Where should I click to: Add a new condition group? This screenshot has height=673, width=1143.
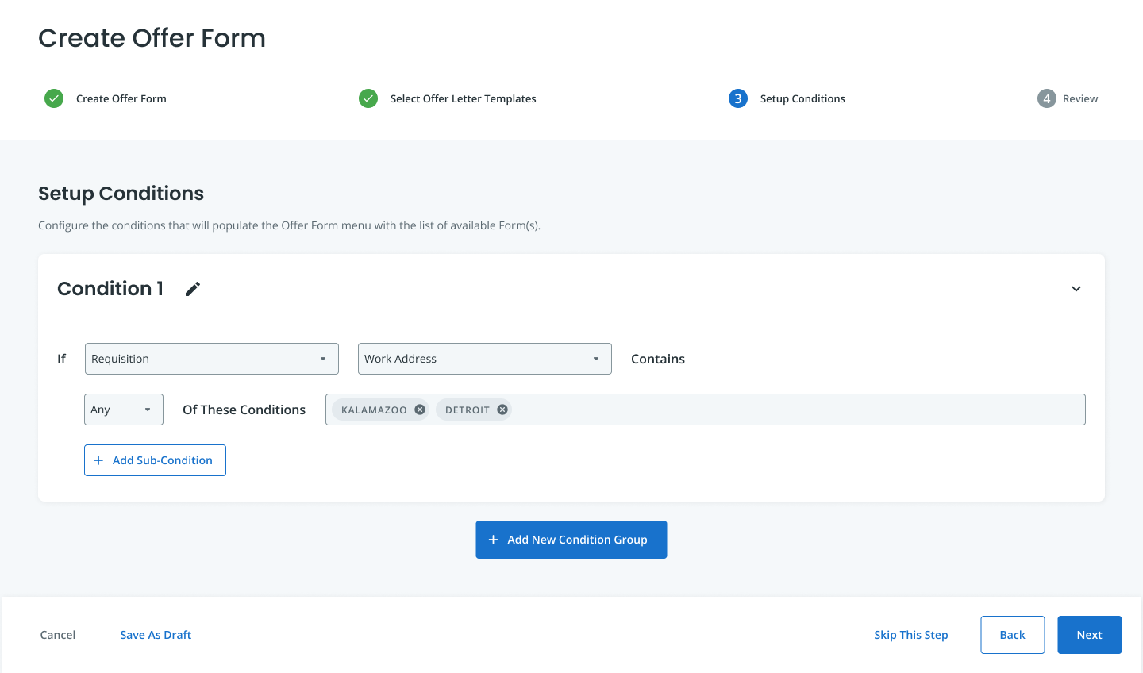pos(571,540)
